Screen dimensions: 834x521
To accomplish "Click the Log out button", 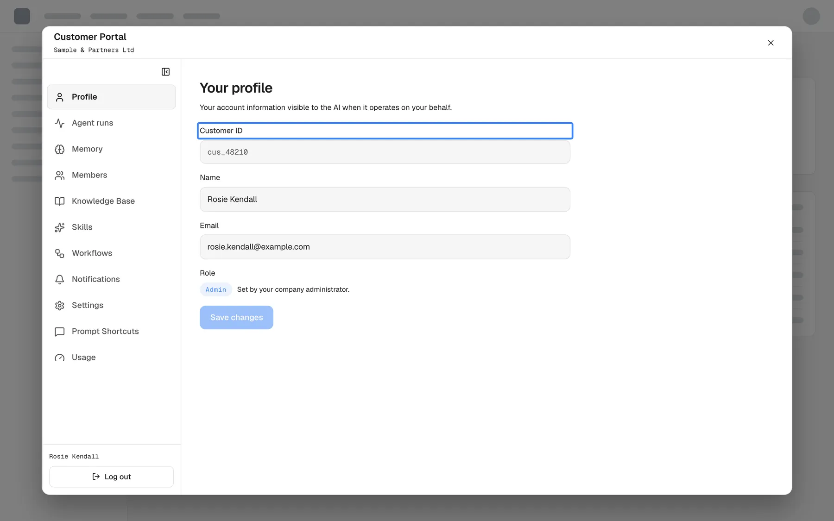I will tap(111, 477).
